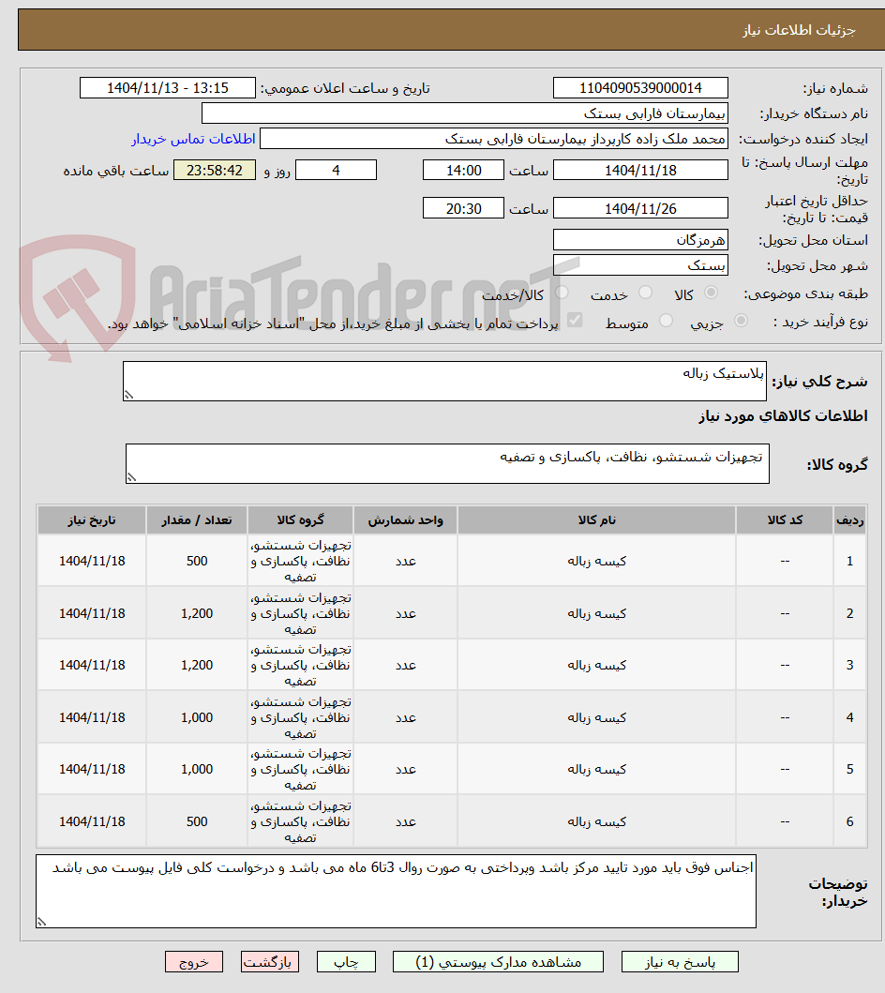885x993 pixels.
Task: Select the کالا/خدمت radio button
Action: (562, 293)
